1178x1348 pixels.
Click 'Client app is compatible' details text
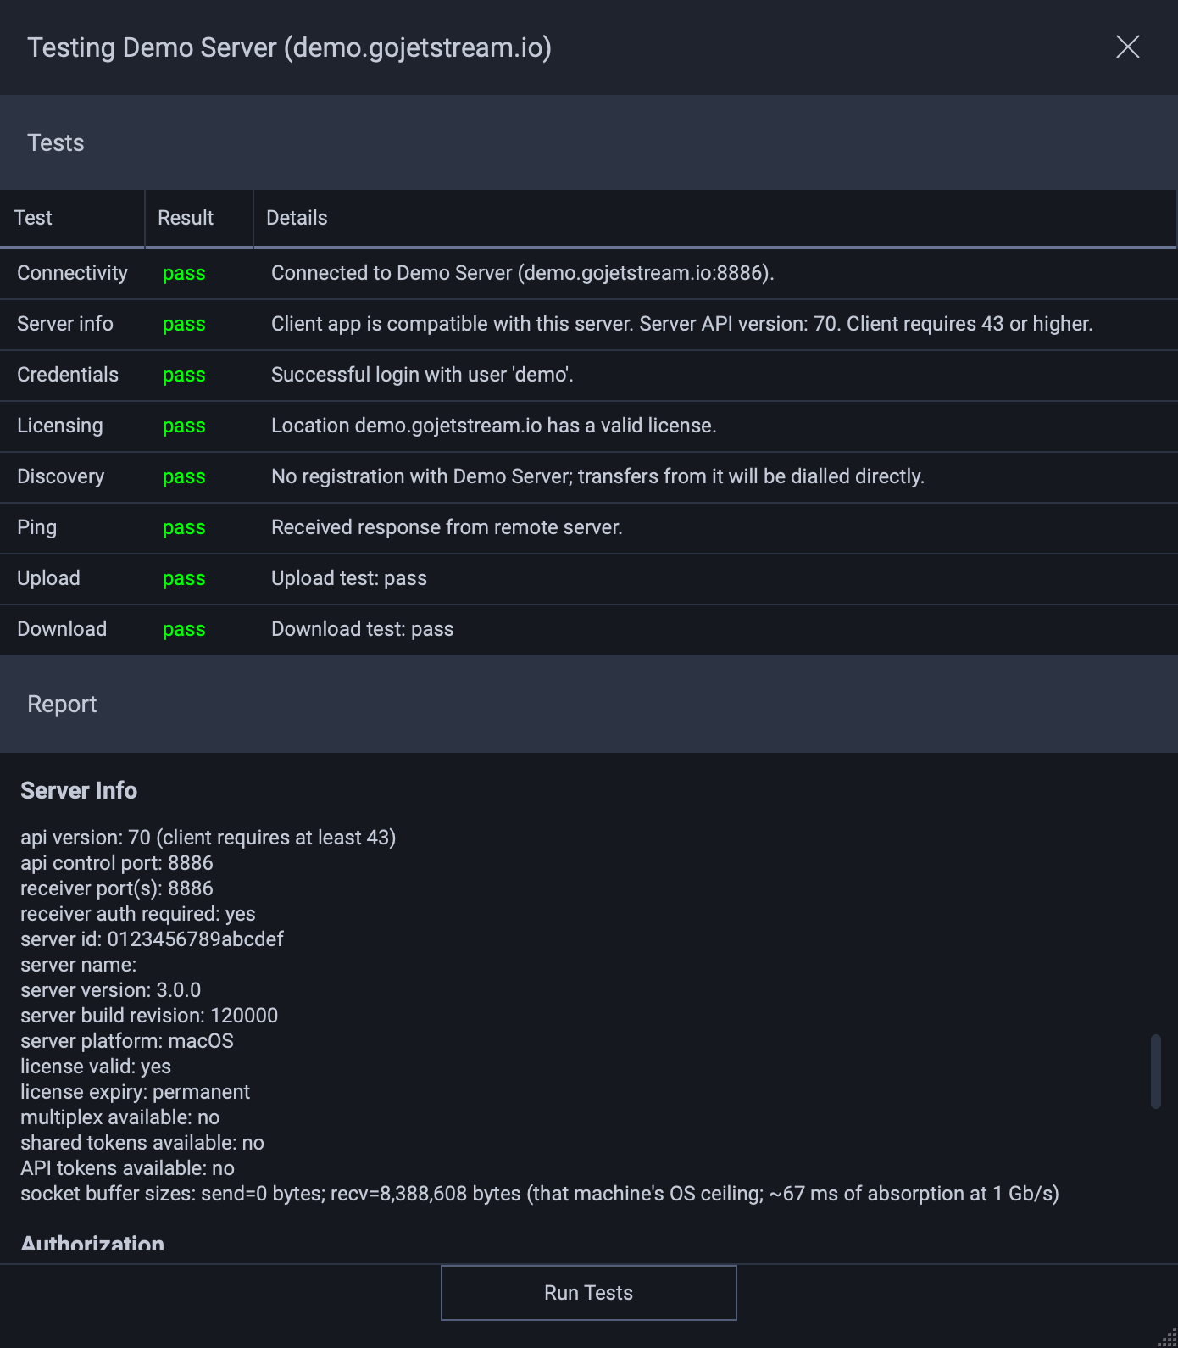[682, 324]
